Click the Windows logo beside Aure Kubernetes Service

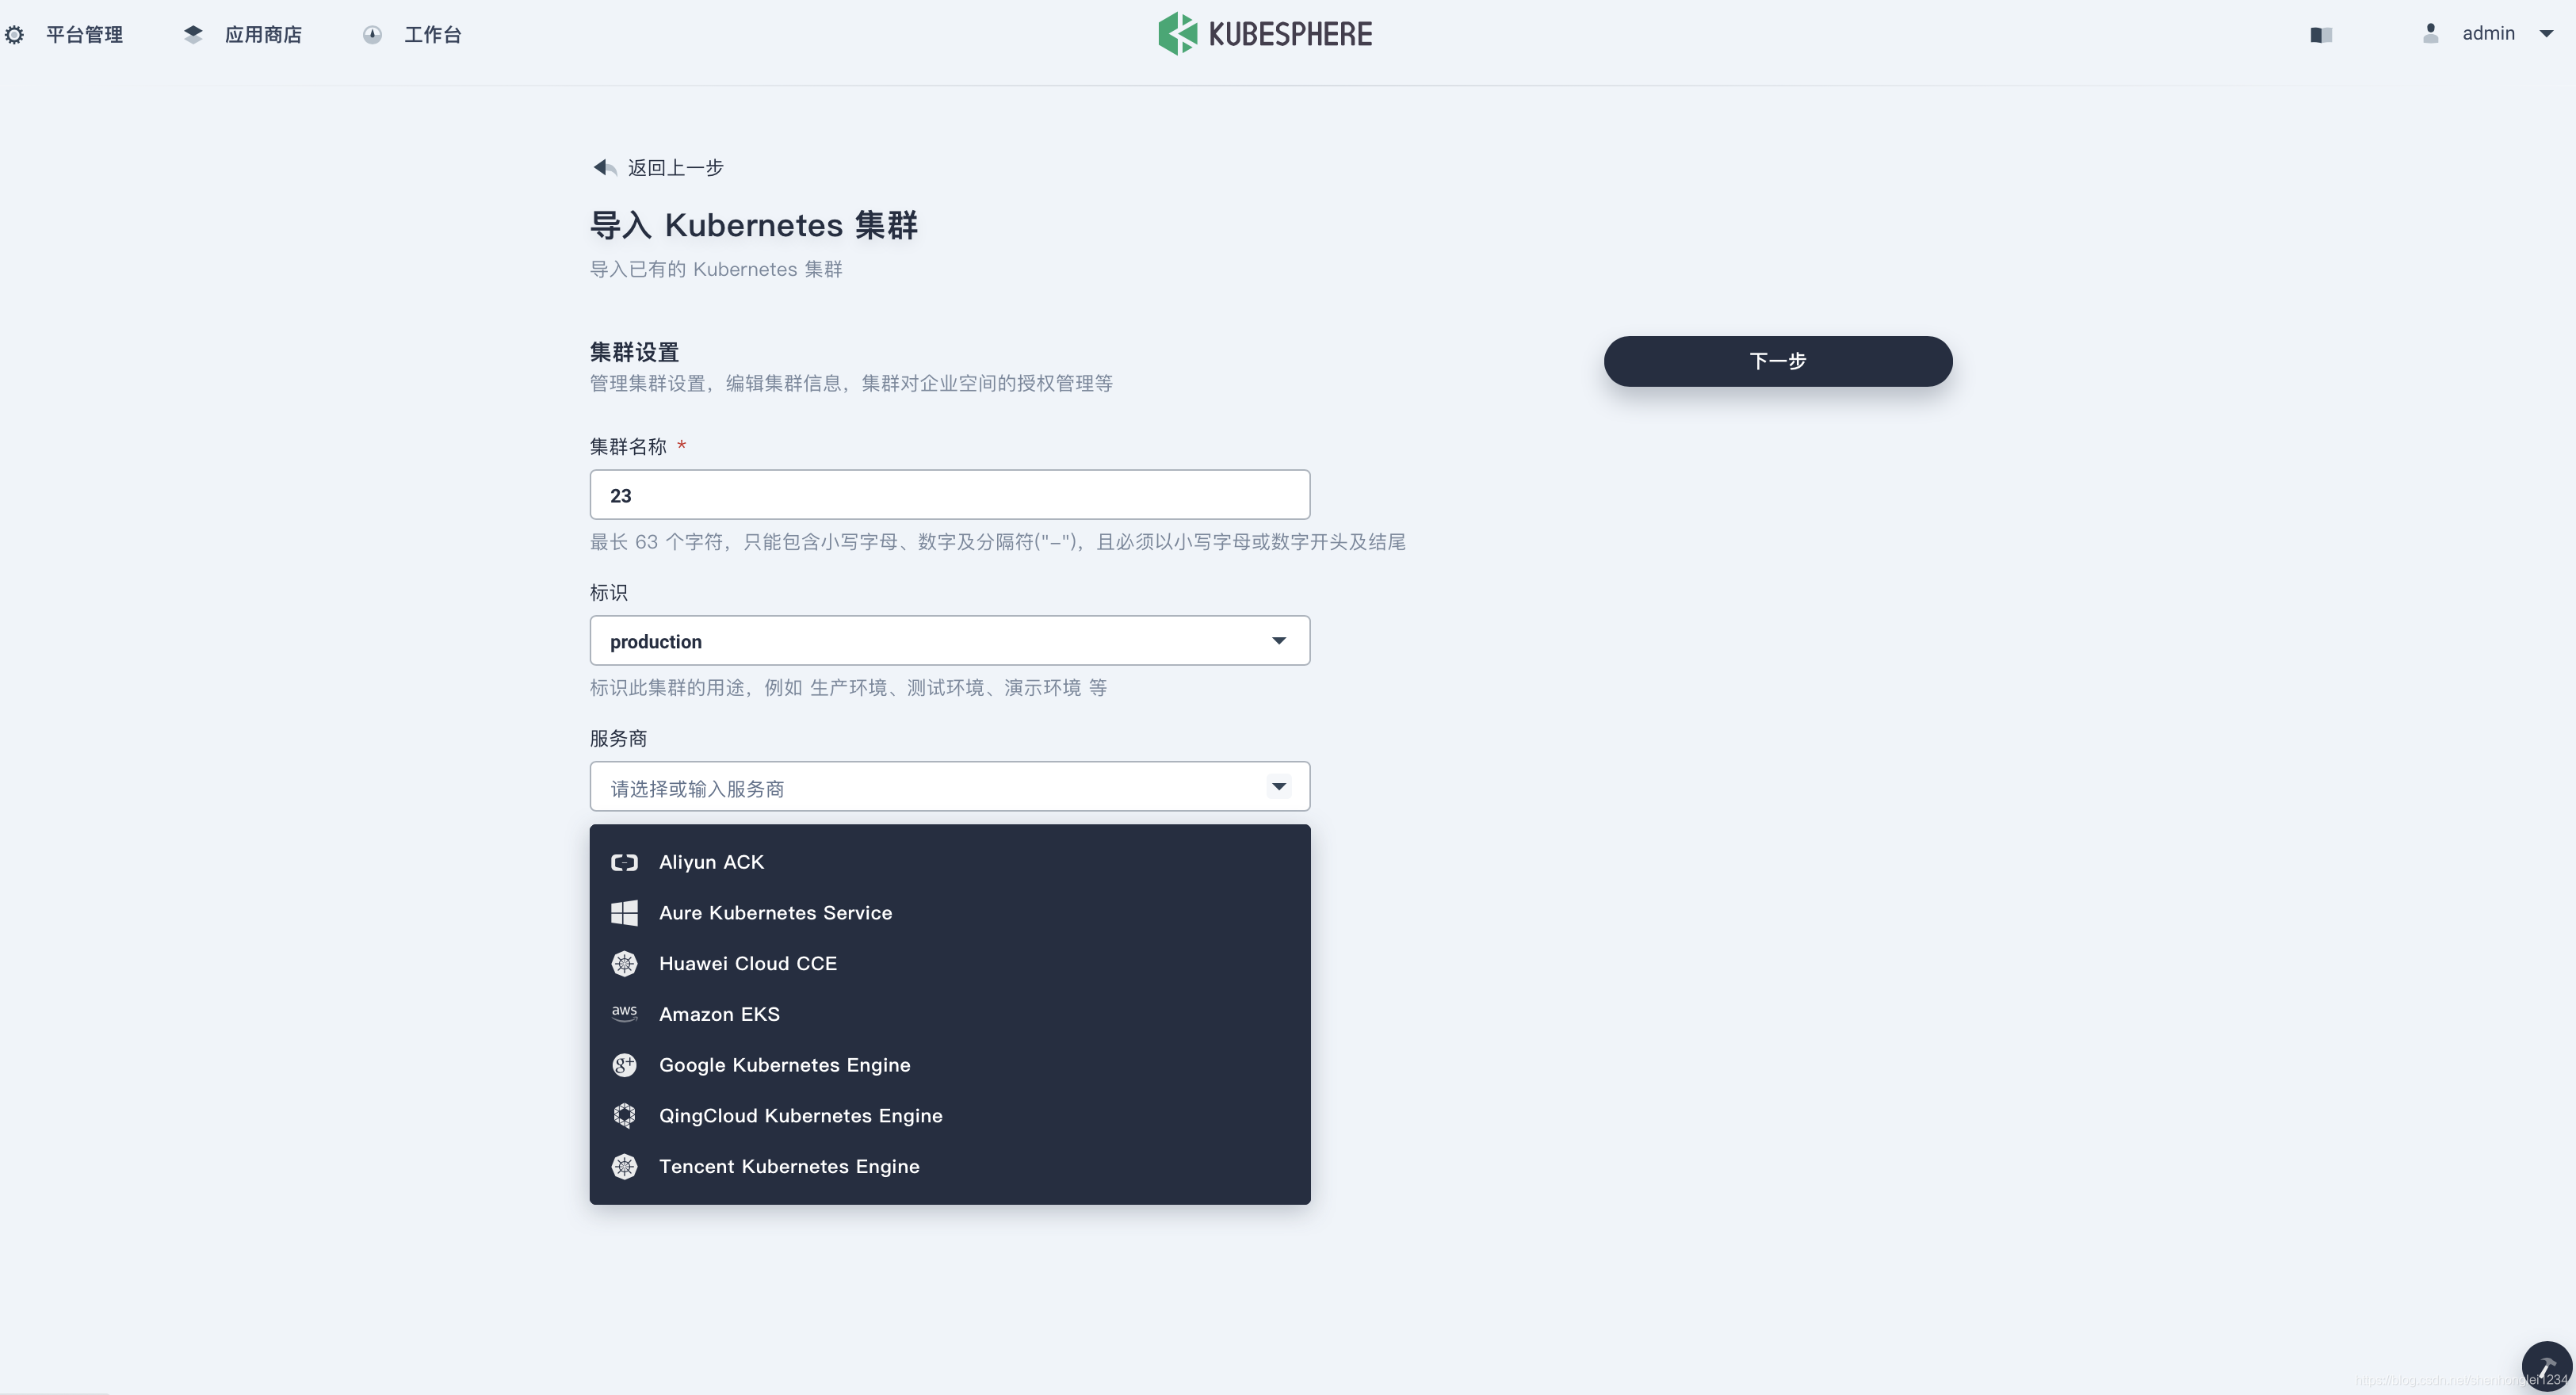[x=624, y=913]
